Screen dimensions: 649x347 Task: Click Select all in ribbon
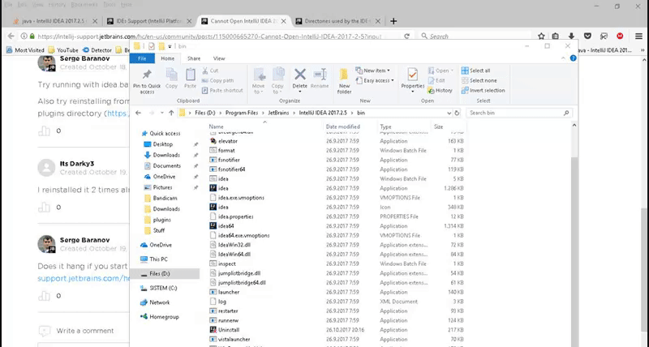476,71
